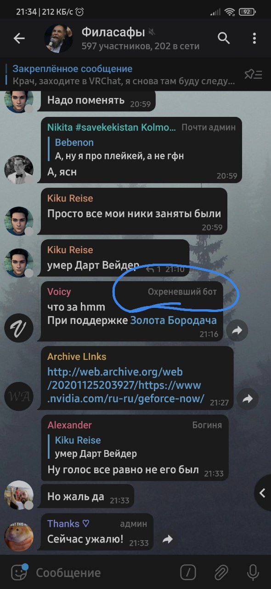This screenshot has width=271, height=589.
Task: Tap the Закреплённое сообщение pinned bar
Action: coord(124,75)
